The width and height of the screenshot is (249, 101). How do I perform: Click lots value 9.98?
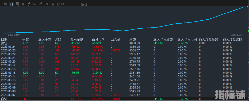coord(25,47)
